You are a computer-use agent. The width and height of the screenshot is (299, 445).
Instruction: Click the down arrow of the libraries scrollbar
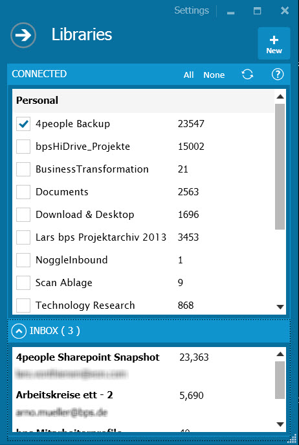(280, 307)
